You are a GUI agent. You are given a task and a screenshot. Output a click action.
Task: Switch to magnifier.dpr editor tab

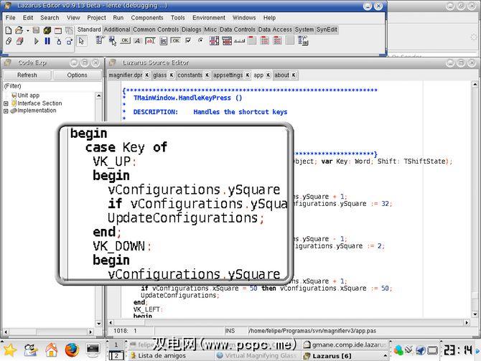[126, 75]
